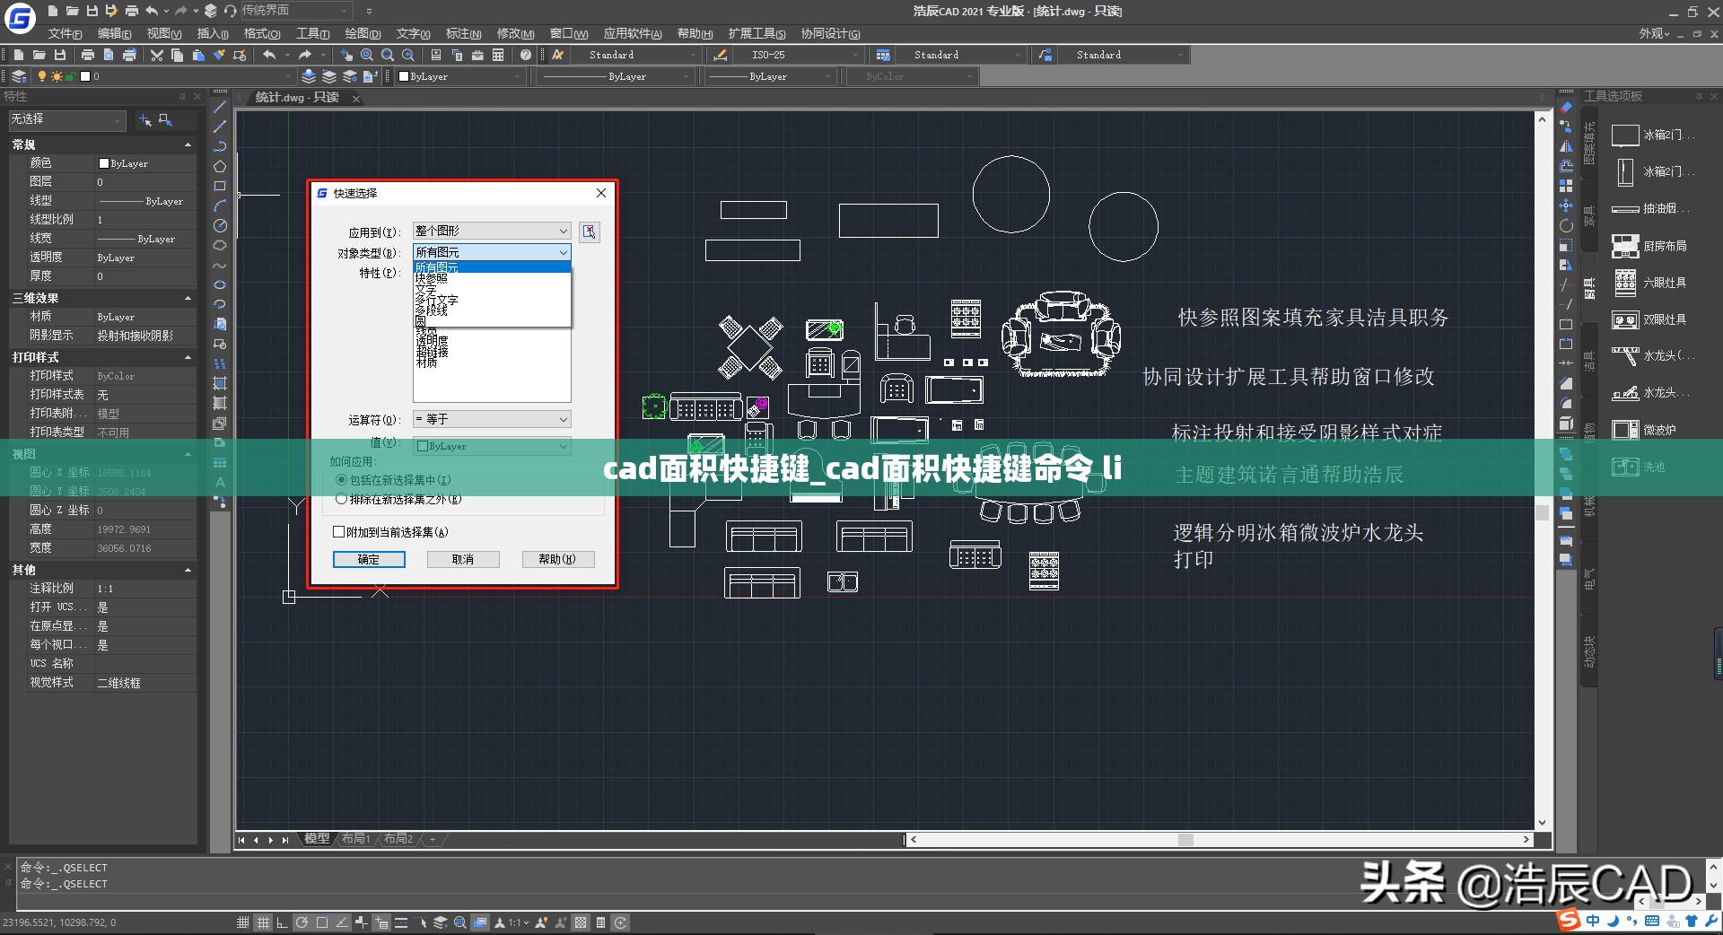Click 取消 button in Quick Select dialog
1723x935 pixels.
point(463,559)
